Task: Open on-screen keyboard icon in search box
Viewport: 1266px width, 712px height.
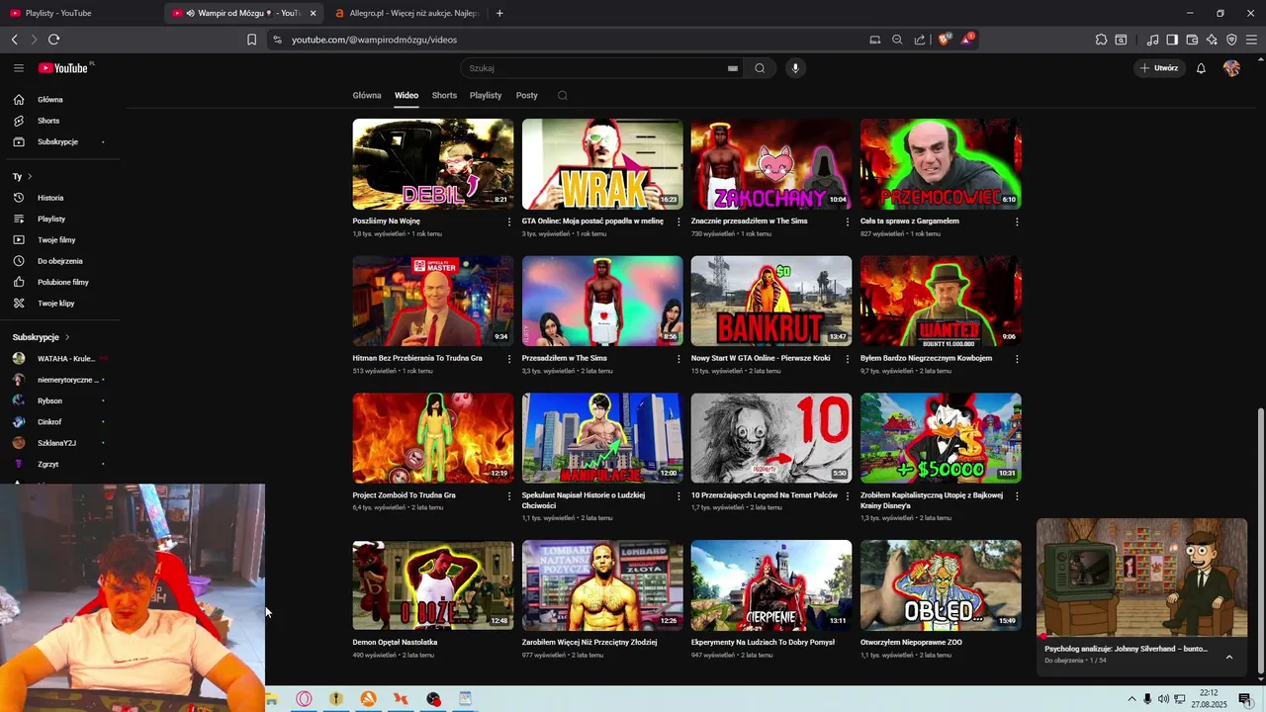Action: tap(733, 68)
